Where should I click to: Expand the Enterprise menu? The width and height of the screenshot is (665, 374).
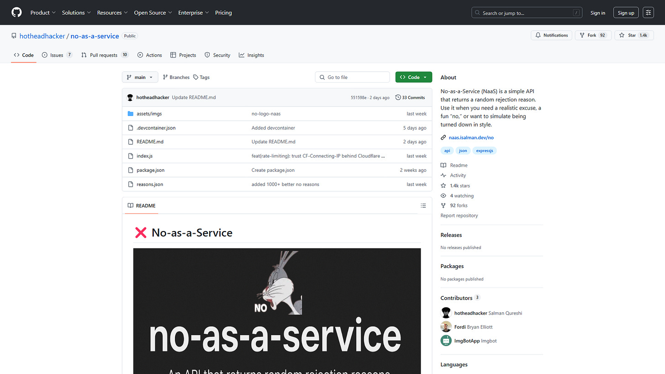tap(194, 13)
